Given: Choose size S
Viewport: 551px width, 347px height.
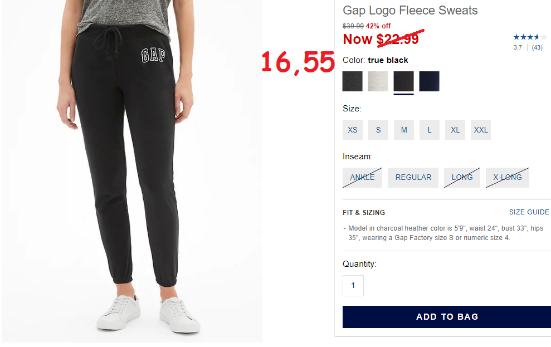Looking at the screenshot, I should coord(378,130).
